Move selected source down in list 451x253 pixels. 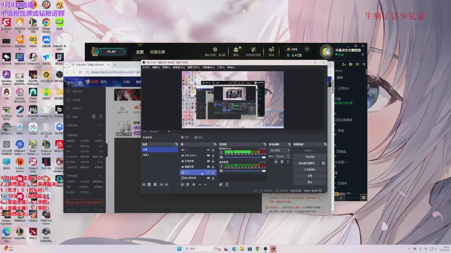[x=205, y=184]
